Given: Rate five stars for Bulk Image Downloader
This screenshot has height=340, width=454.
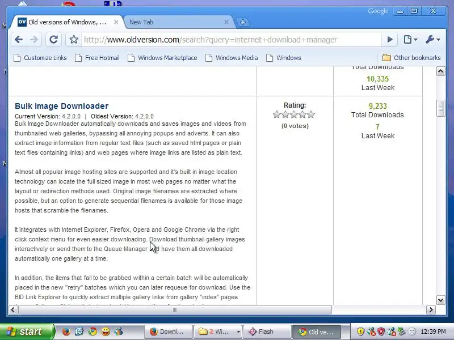Looking at the screenshot, I should (311, 114).
